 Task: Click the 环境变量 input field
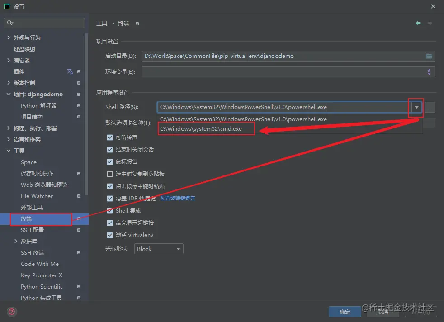pyautogui.click(x=288, y=72)
